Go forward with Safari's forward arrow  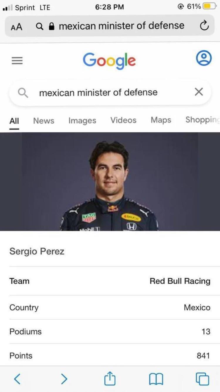coord(64,379)
